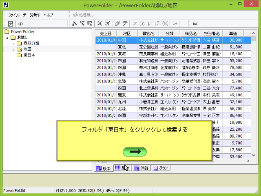261x196 pixels.
Task: Click the airplane takeoff toolbar icon
Action: coord(107,24)
